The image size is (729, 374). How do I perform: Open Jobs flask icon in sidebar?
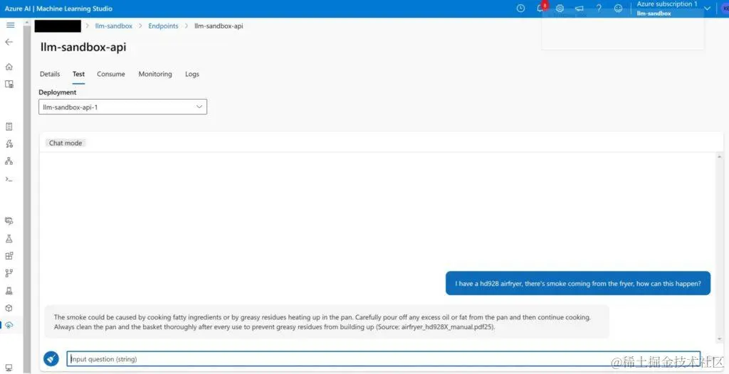pos(9,239)
